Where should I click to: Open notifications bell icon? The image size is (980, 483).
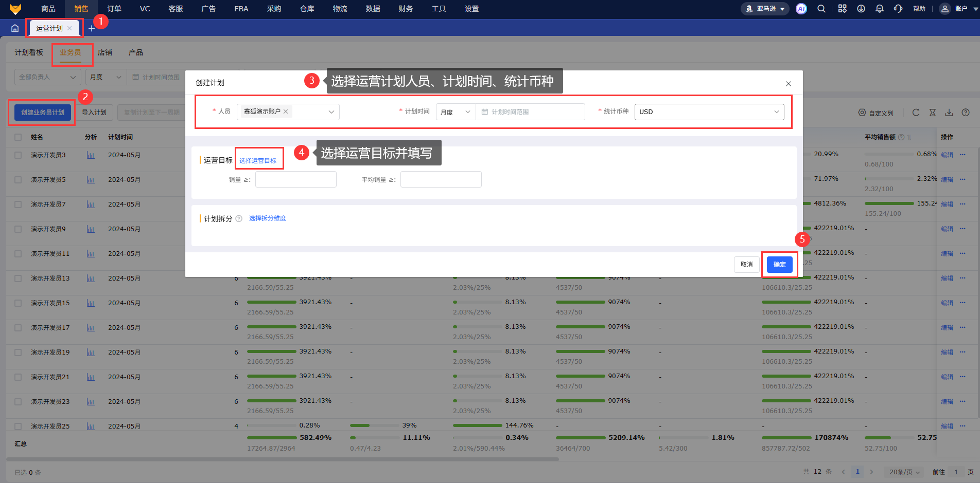click(x=879, y=9)
